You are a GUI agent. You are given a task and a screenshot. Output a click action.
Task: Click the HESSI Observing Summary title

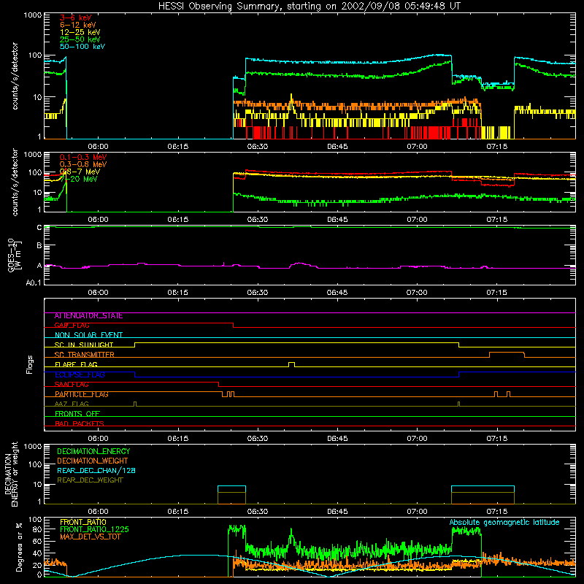[310, 6]
